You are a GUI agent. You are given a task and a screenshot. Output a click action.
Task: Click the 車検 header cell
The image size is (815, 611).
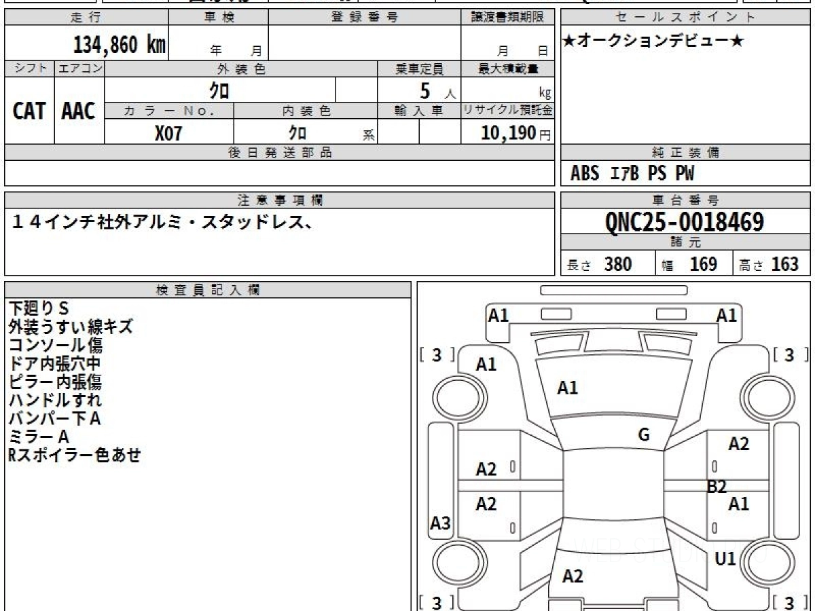click(x=219, y=18)
